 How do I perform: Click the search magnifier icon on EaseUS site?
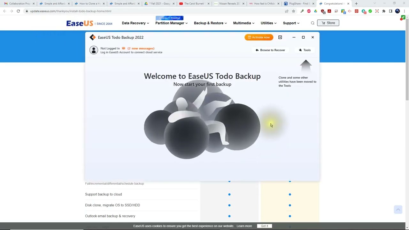313,23
